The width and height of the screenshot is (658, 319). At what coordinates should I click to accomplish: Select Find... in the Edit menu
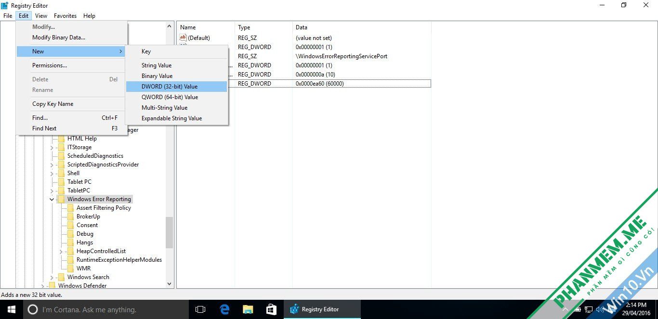pyautogui.click(x=72, y=118)
